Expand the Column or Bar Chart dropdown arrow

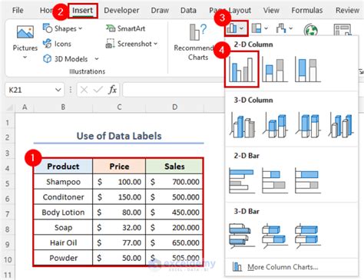pos(242,28)
